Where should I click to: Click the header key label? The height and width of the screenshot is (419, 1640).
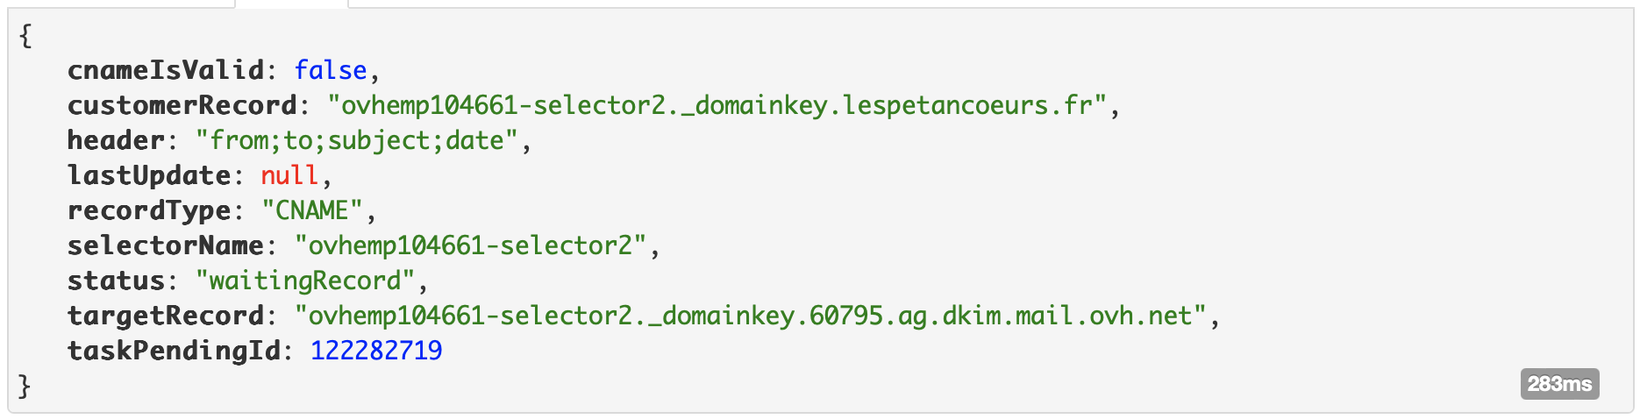[117, 140]
